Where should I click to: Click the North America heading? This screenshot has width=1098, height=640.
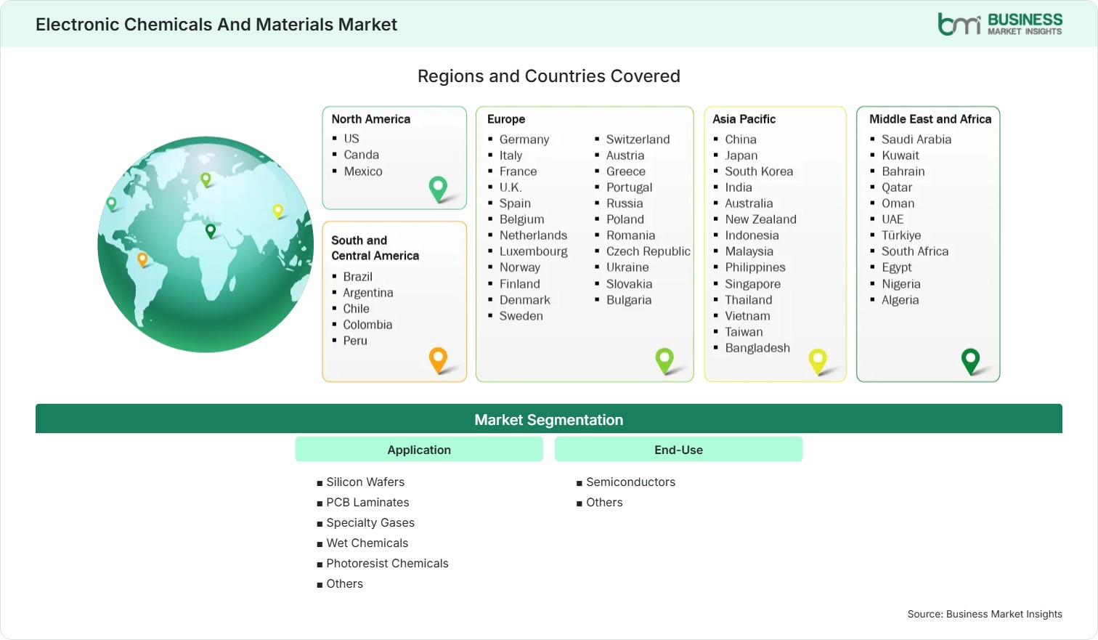pos(370,119)
